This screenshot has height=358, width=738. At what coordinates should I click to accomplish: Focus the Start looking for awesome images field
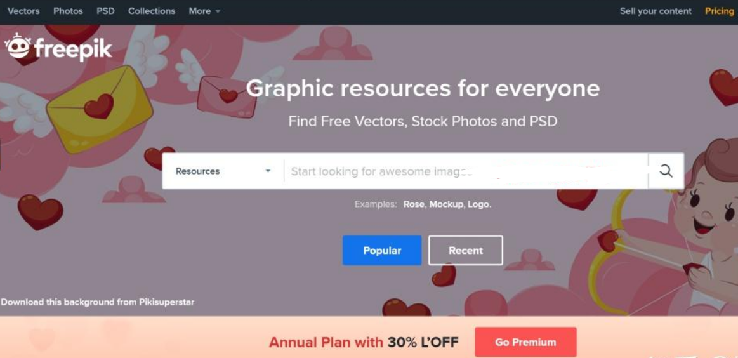point(466,171)
